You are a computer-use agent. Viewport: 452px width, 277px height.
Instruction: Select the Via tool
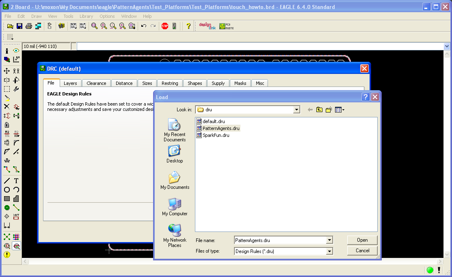pyautogui.click(x=7, y=208)
